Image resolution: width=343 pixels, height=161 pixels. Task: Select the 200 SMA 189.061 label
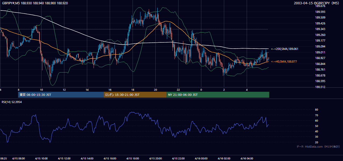coord(284,49)
